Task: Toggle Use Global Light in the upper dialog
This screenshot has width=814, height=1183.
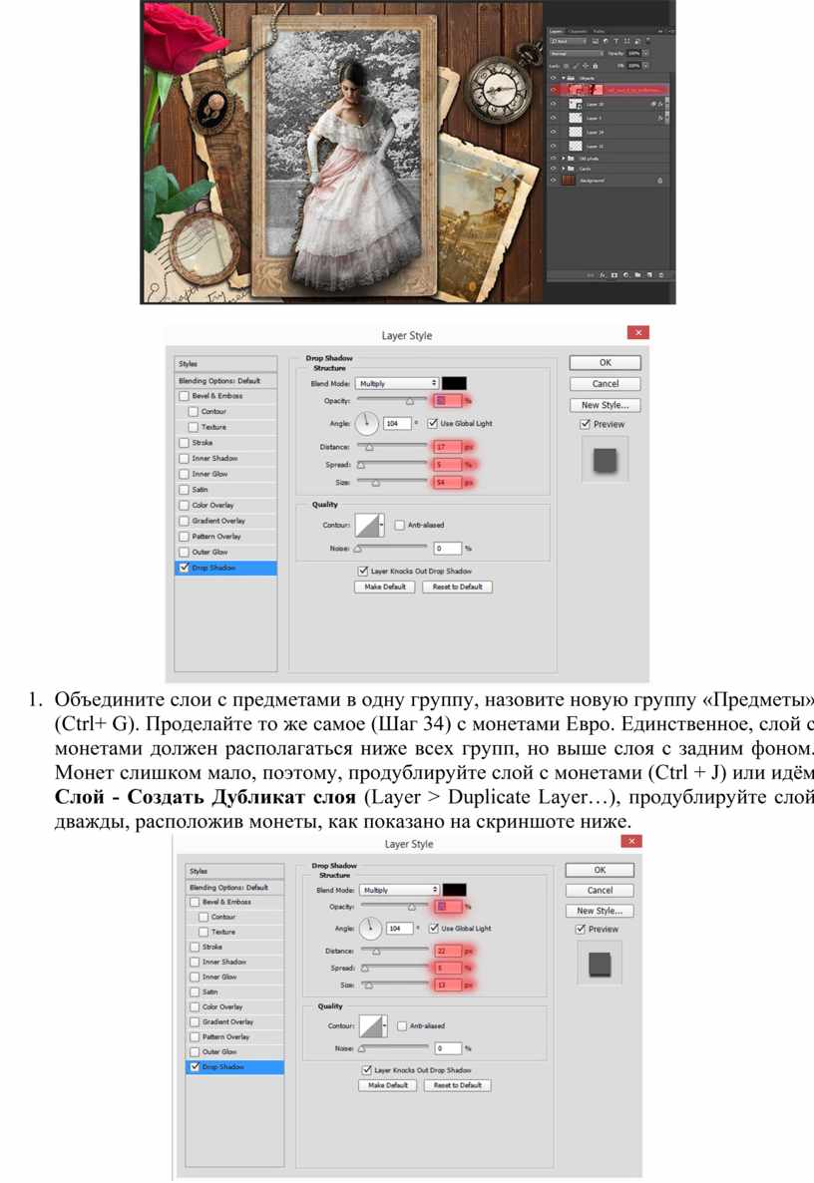Action: pyautogui.click(x=432, y=423)
